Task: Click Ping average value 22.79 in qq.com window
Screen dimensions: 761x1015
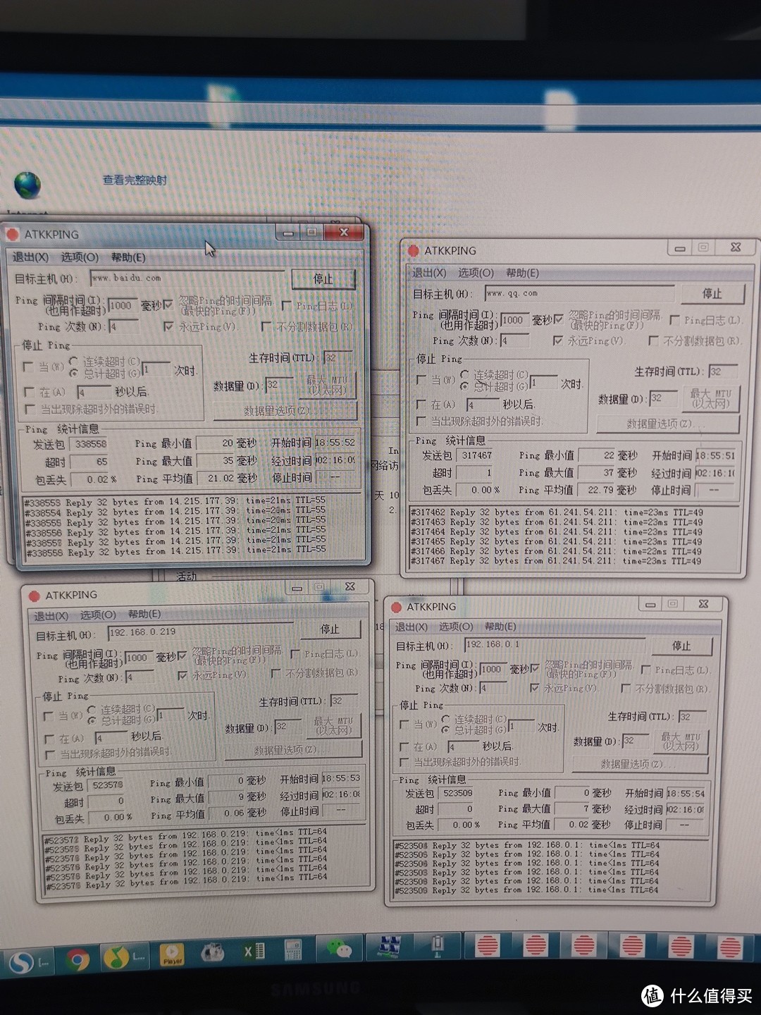Action: coord(595,489)
